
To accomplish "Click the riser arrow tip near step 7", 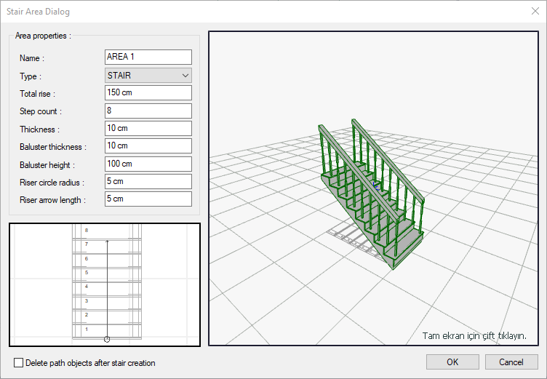I will click(107, 241).
